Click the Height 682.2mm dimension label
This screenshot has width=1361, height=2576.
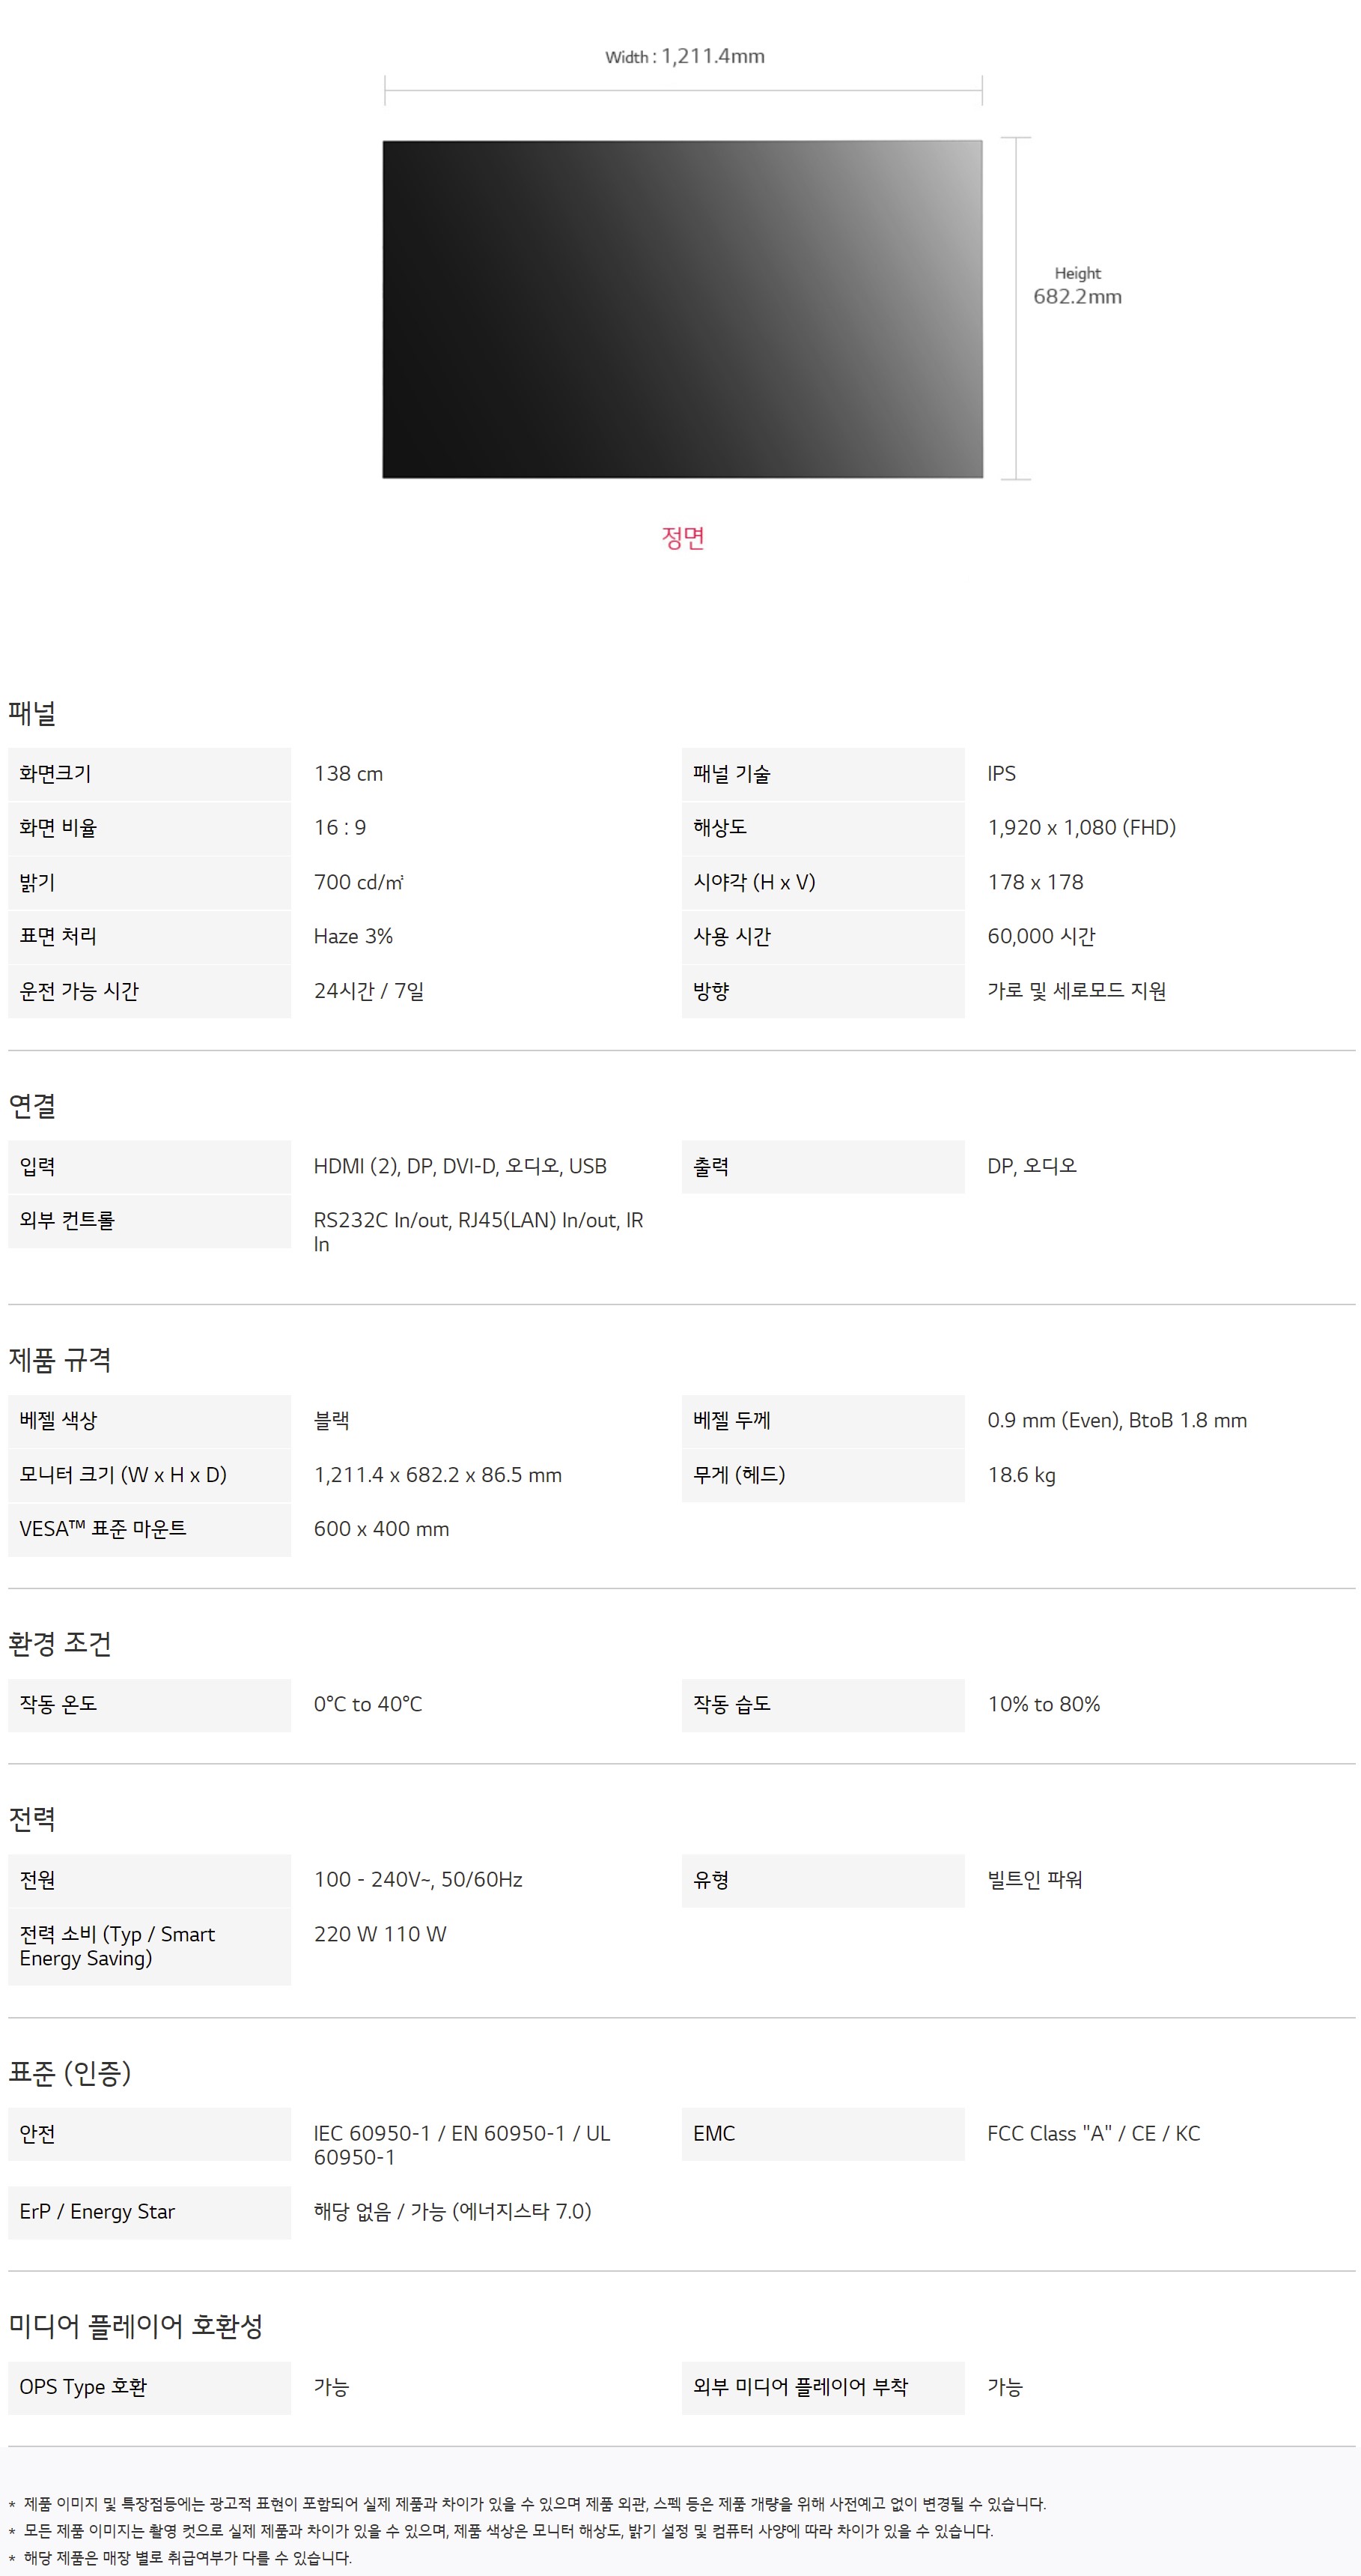[x=1077, y=287]
